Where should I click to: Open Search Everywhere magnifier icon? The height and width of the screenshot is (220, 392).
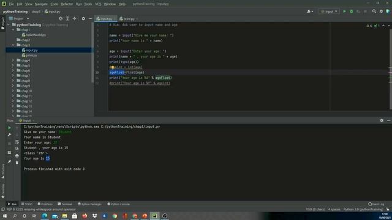[374, 12]
